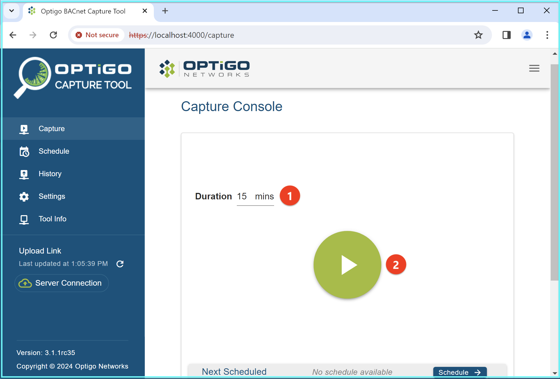Click the Duration minutes input field
This screenshot has height=379, width=560.
(x=255, y=196)
